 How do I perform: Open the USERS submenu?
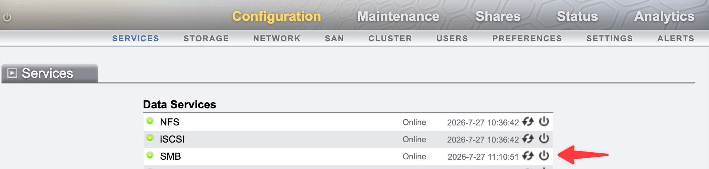(452, 38)
